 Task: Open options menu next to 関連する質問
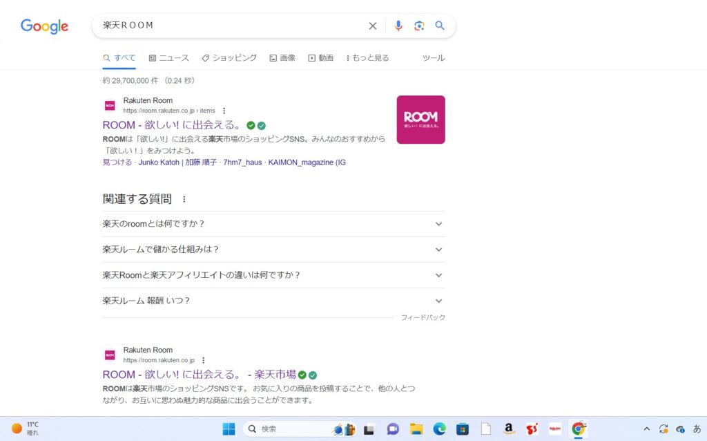(x=184, y=199)
